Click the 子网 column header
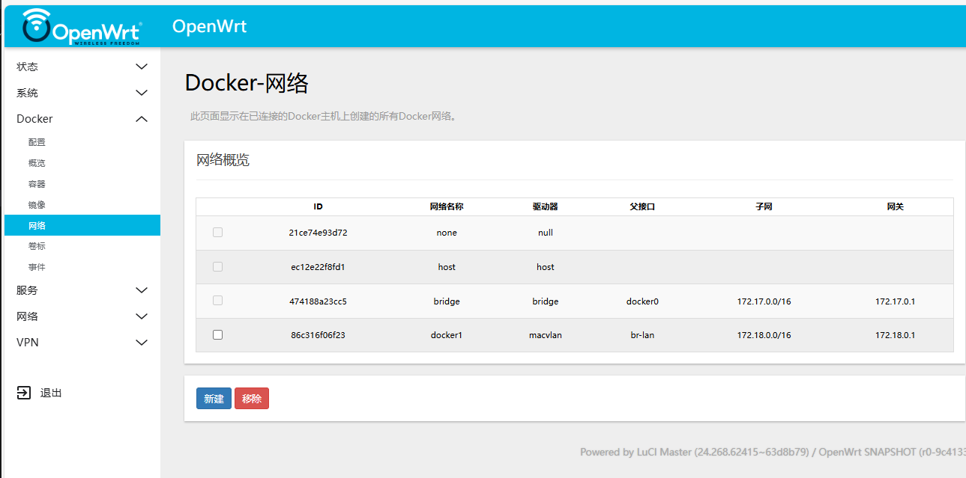The height and width of the screenshot is (478, 966). 764,206
